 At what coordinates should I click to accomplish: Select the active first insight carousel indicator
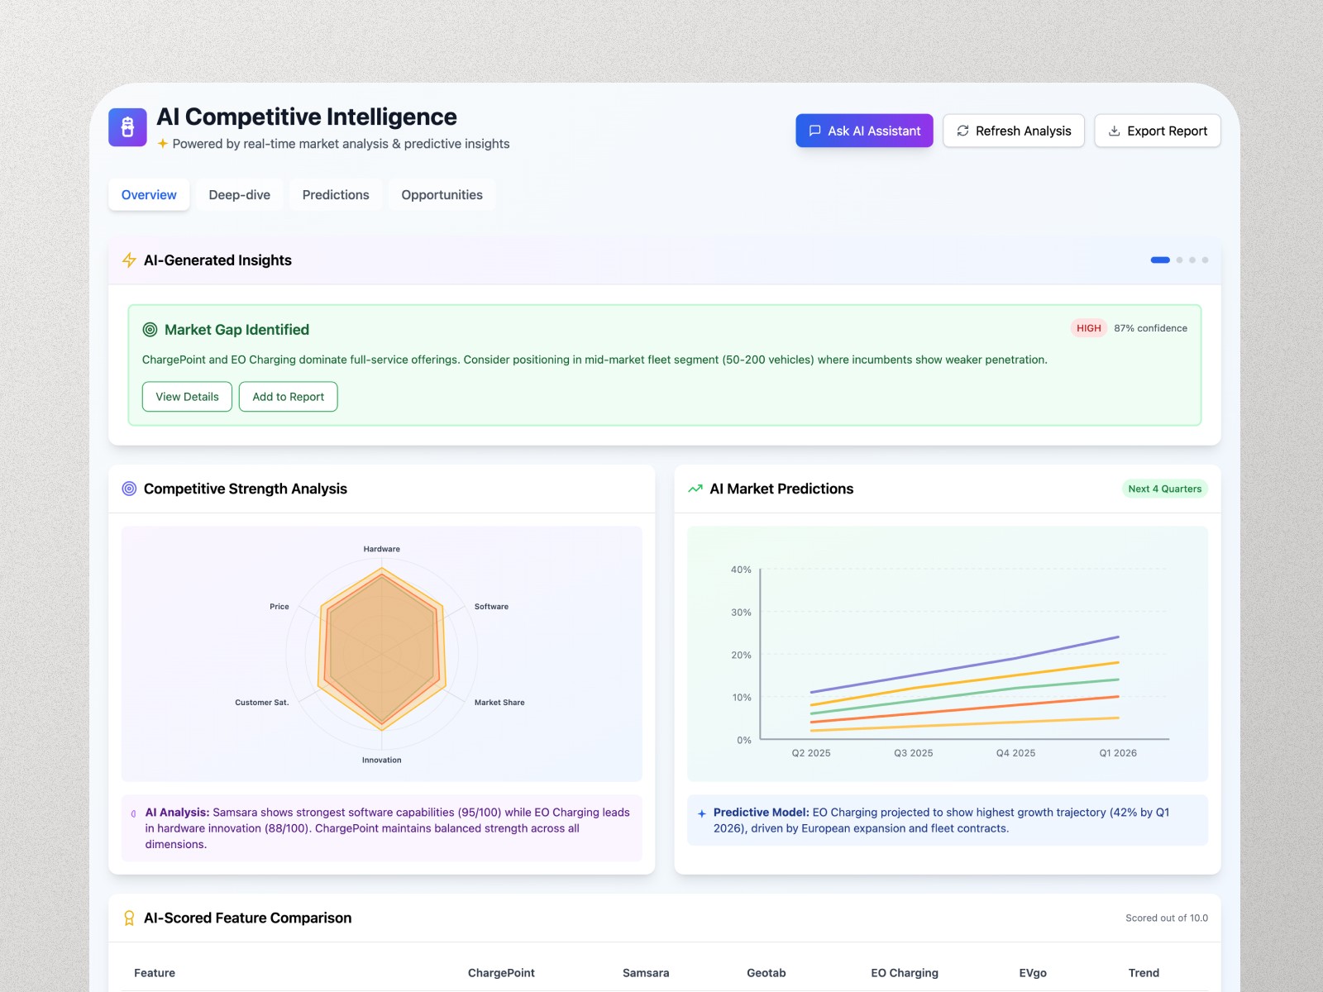point(1160,260)
